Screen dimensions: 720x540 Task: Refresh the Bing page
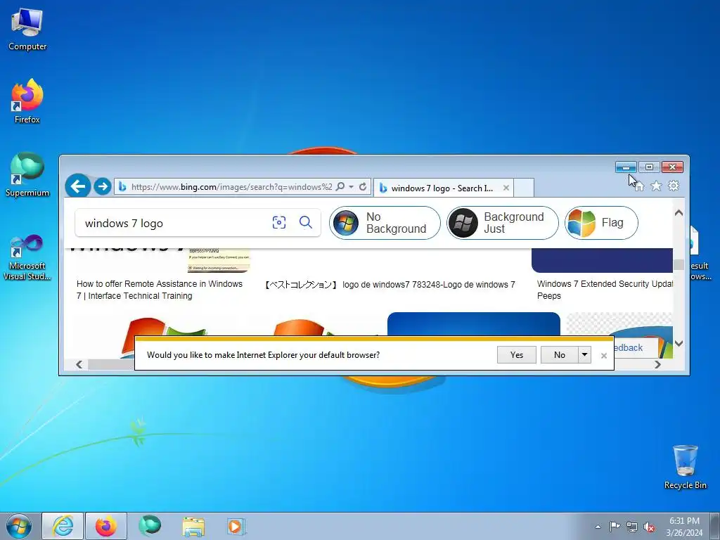coord(363,186)
